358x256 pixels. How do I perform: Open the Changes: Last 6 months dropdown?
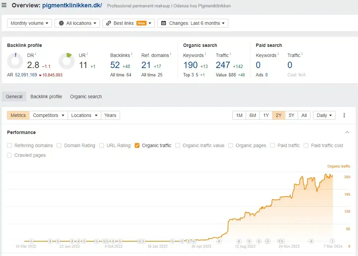193,23
